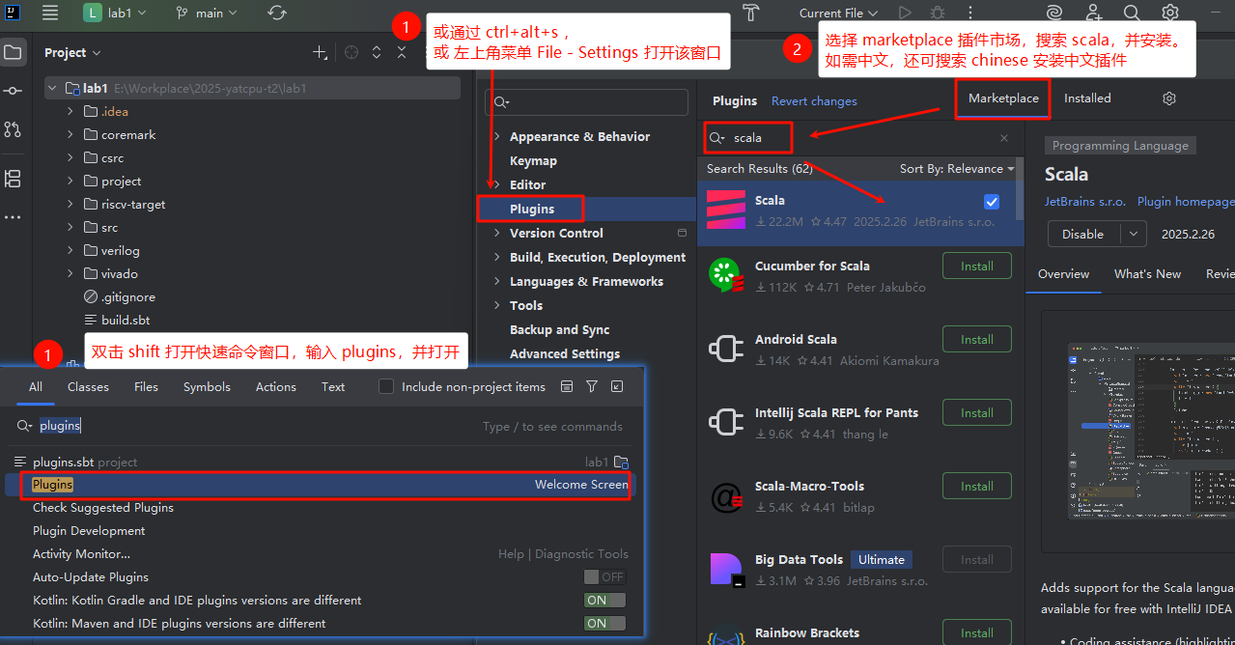
Task: Select Keymap in settings tree
Action: tap(533, 161)
